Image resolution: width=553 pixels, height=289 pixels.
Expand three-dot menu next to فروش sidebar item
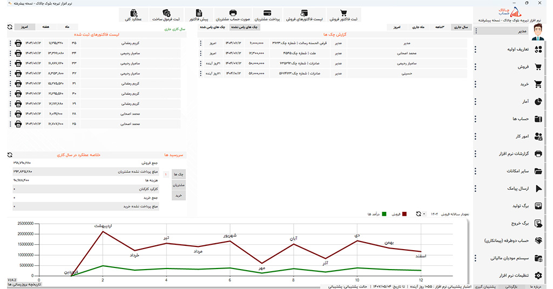coord(475,67)
